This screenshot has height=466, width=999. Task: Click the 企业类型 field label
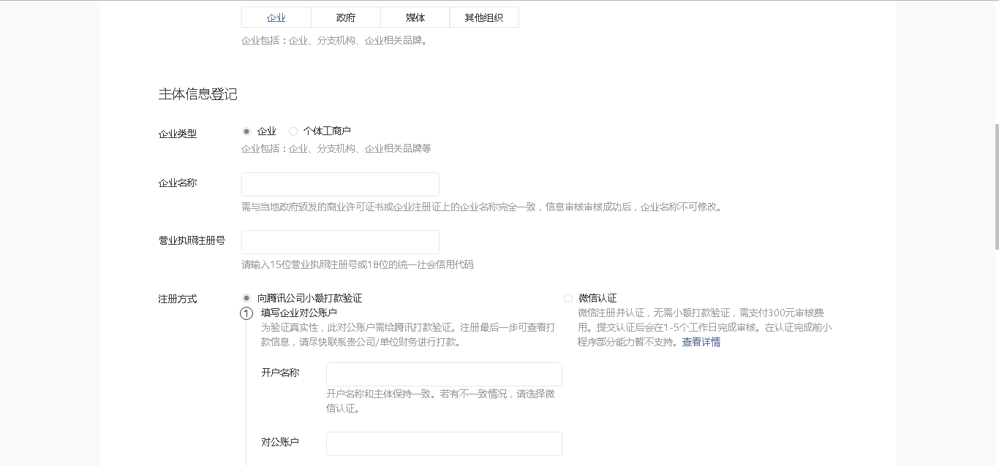pos(178,134)
